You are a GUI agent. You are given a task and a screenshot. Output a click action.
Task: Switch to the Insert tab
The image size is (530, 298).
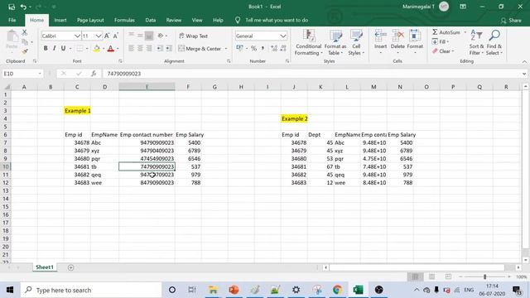pyautogui.click(x=60, y=20)
